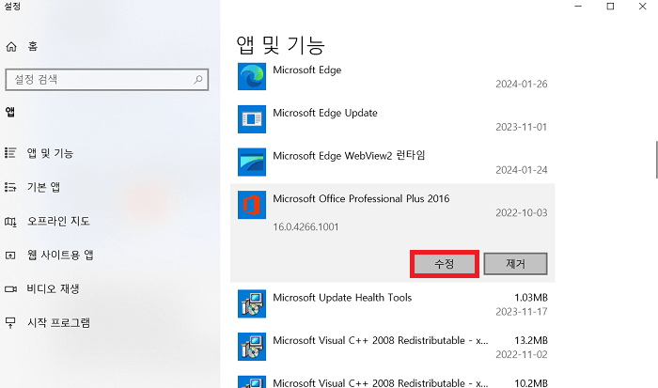Image resolution: width=658 pixels, height=388 pixels.
Task: Go to 홈 settings home
Action: [x=33, y=47]
